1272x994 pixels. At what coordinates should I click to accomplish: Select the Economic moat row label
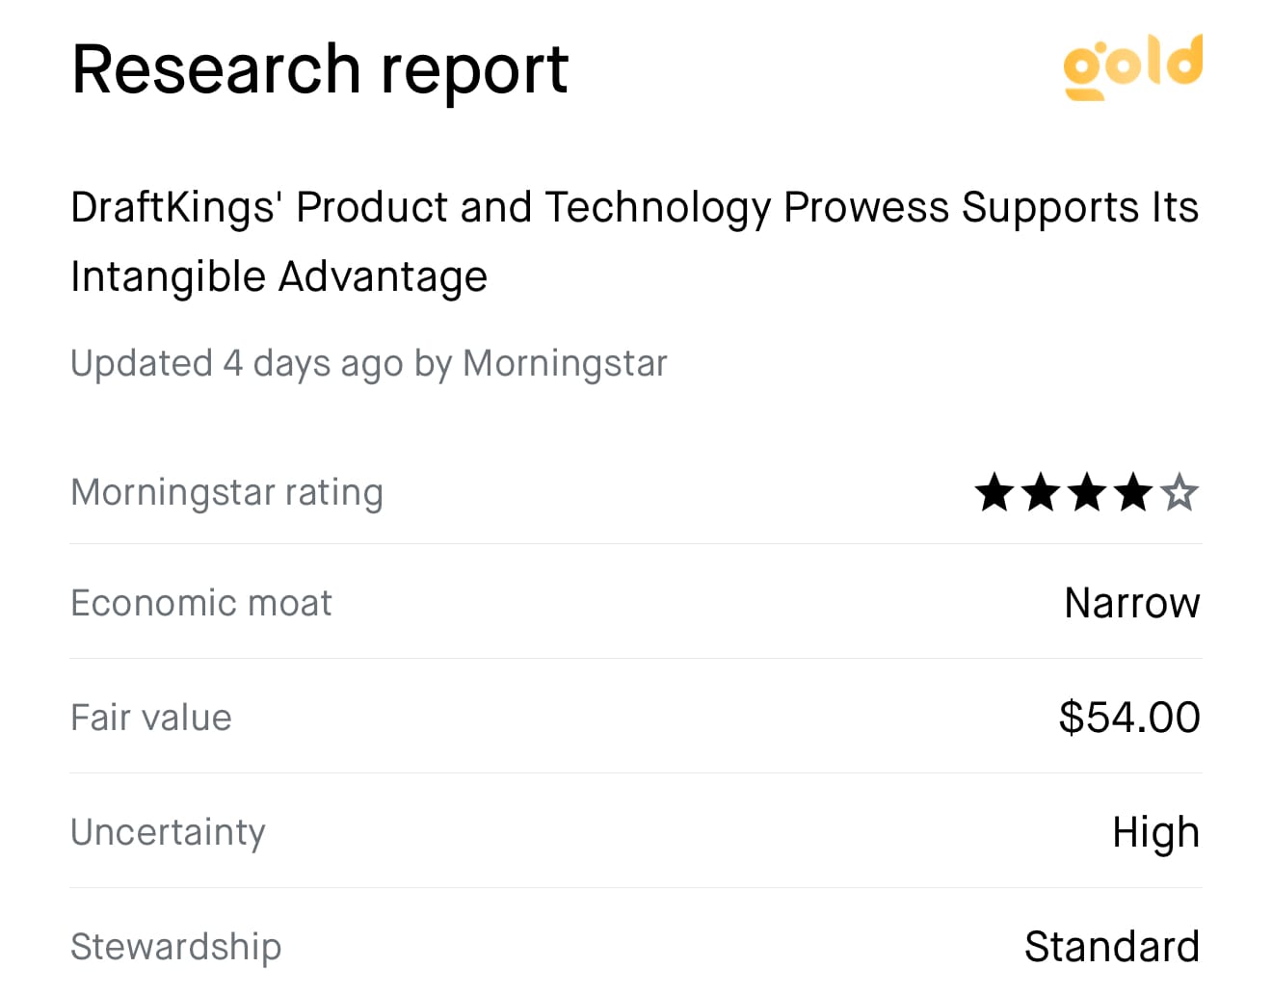(x=201, y=603)
